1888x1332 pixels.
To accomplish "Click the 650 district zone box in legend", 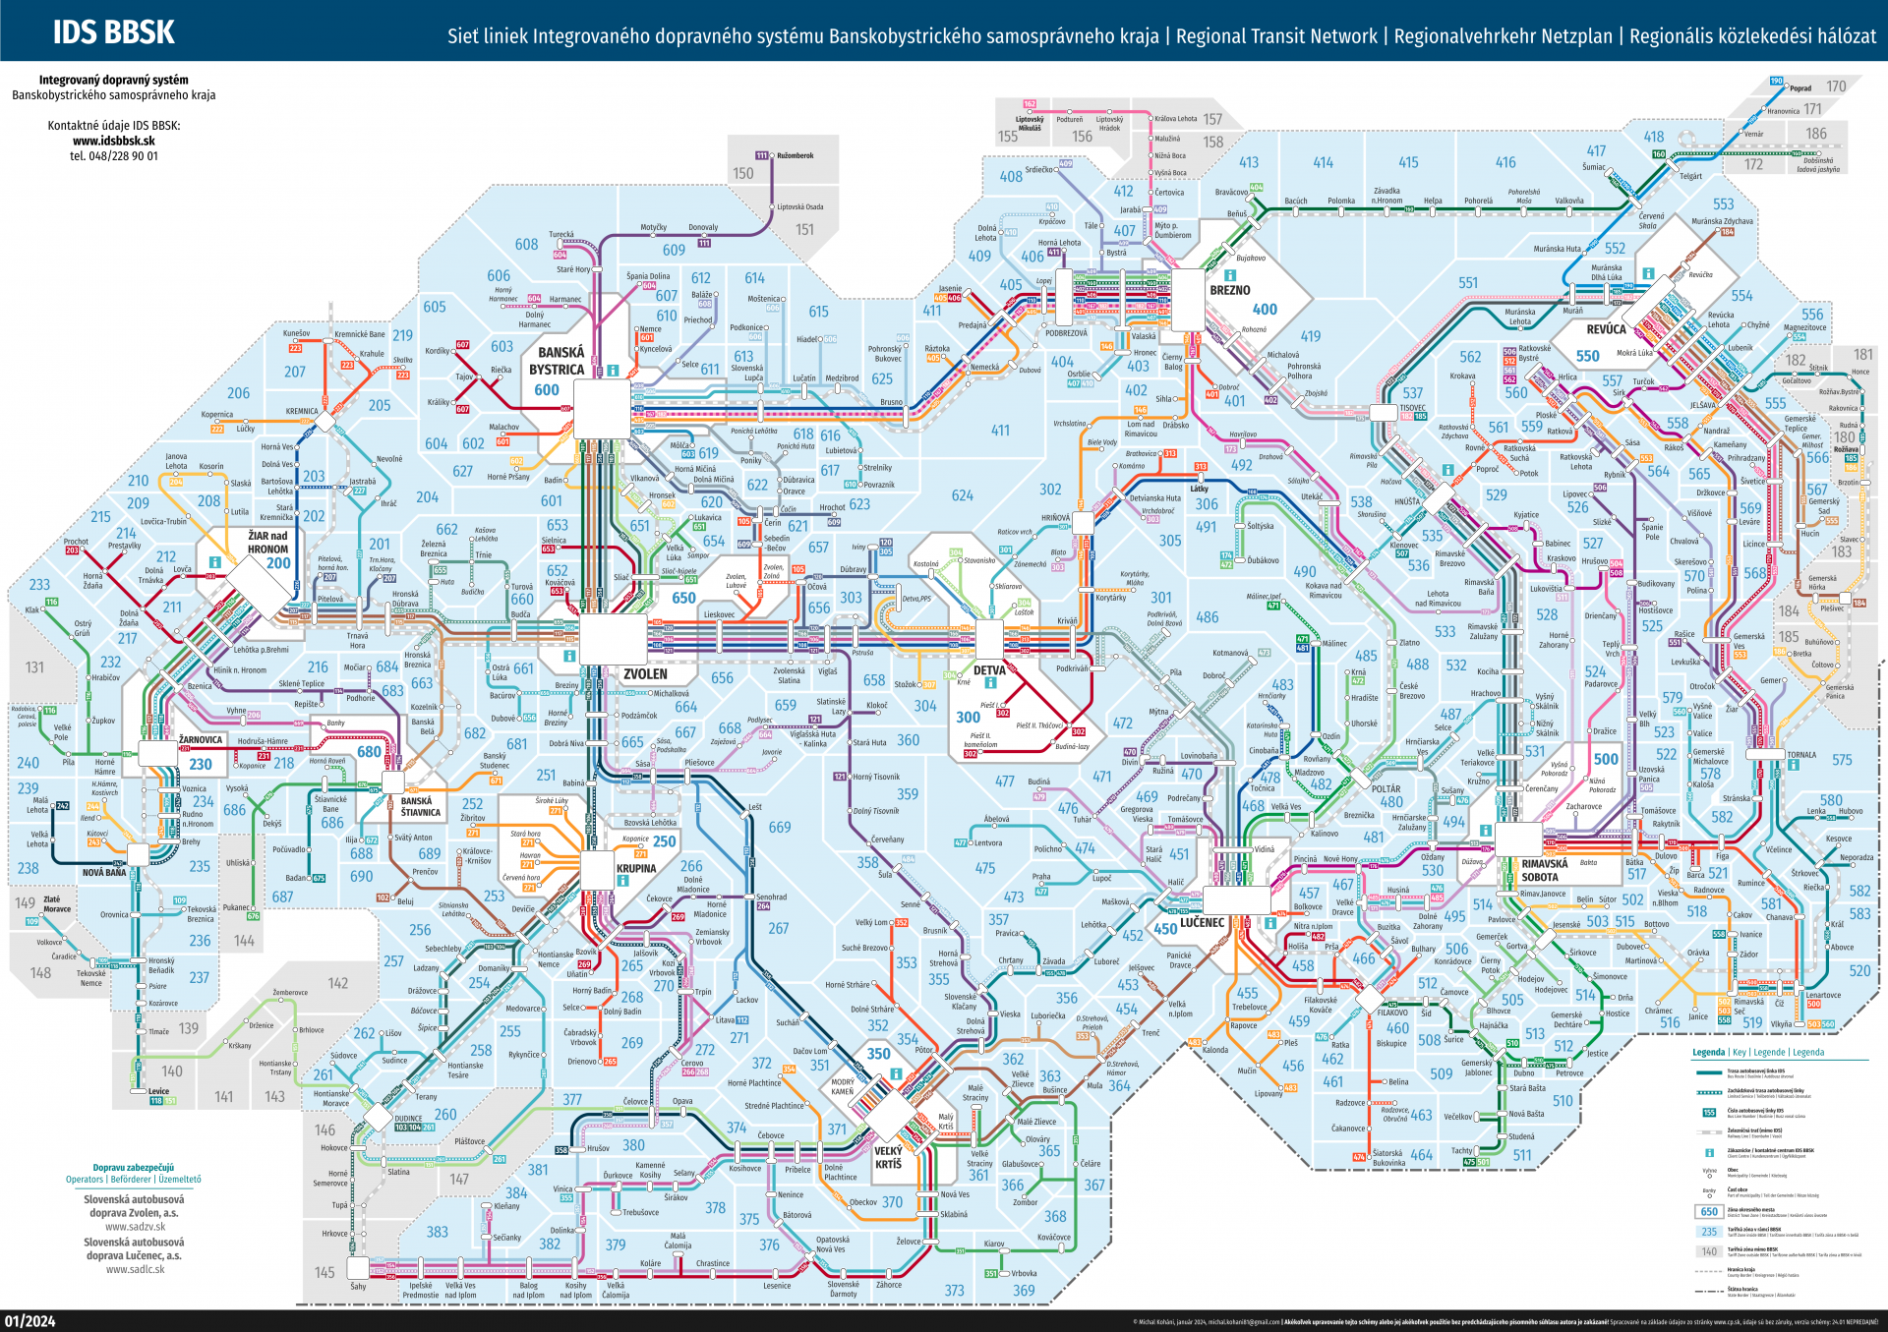I will point(1709,1211).
